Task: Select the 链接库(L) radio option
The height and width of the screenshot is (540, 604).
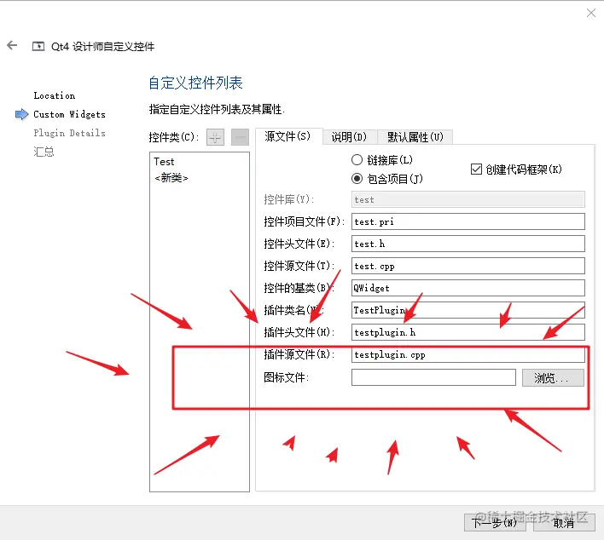Action: [381, 159]
